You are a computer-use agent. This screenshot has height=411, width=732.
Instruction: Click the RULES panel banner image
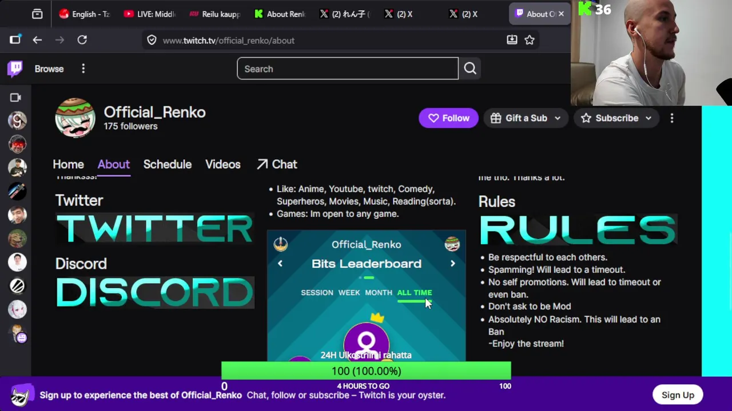[578, 229]
